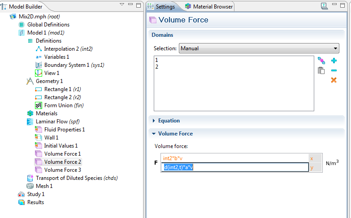Select Volume Force 3 in the tree
Image resolution: width=351 pixels, height=218 pixels.
pyautogui.click(x=62, y=170)
